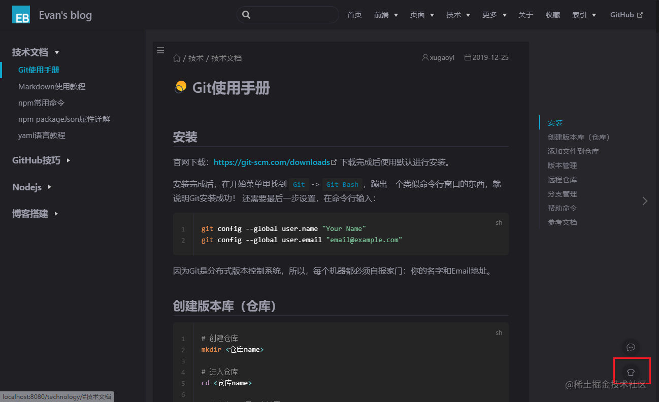Click Evan's blog site title
659x402 pixels.
pos(65,15)
